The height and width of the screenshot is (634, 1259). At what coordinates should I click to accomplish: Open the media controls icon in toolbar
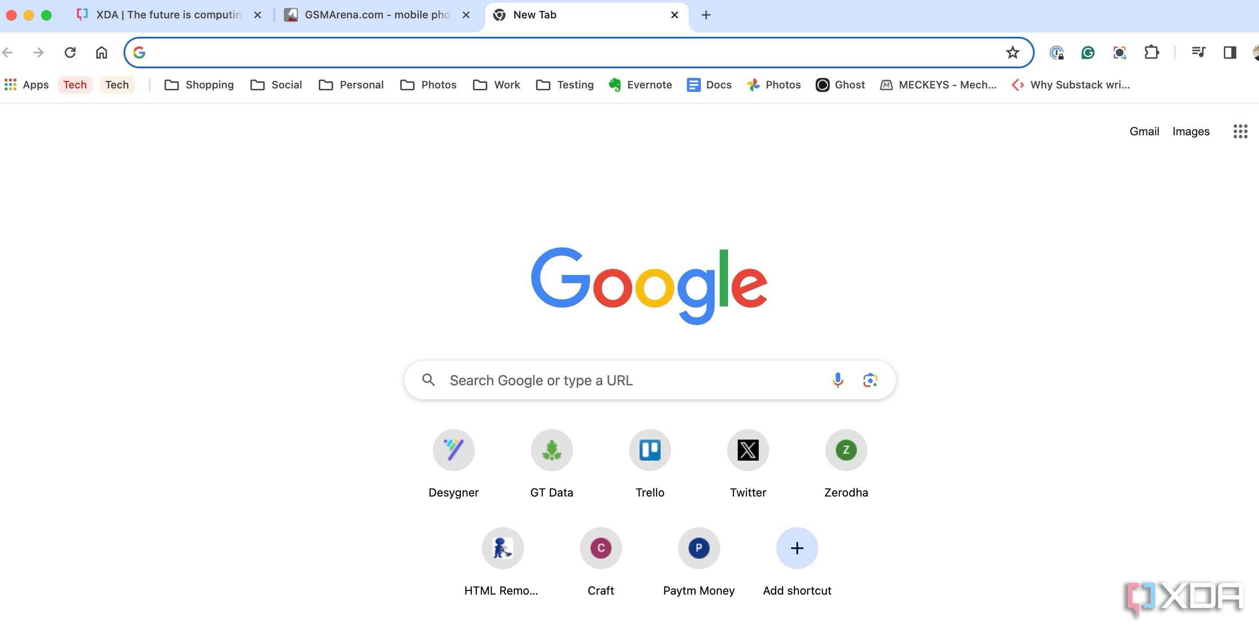pos(1198,52)
